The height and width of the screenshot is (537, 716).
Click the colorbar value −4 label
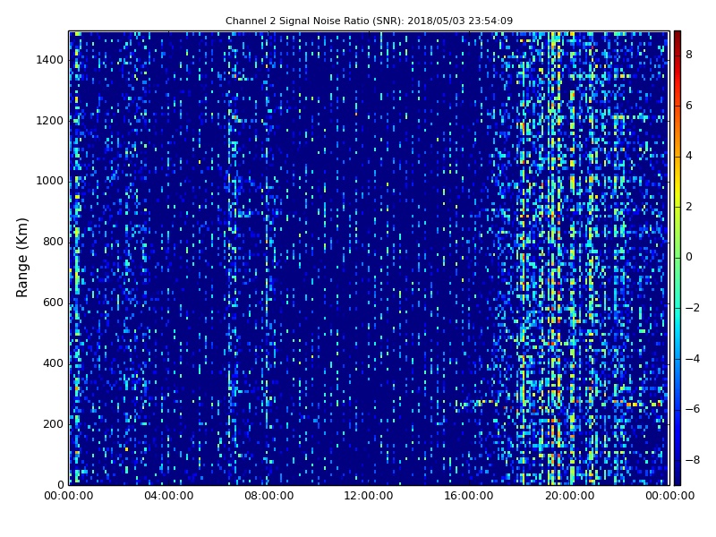tap(693, 359)
